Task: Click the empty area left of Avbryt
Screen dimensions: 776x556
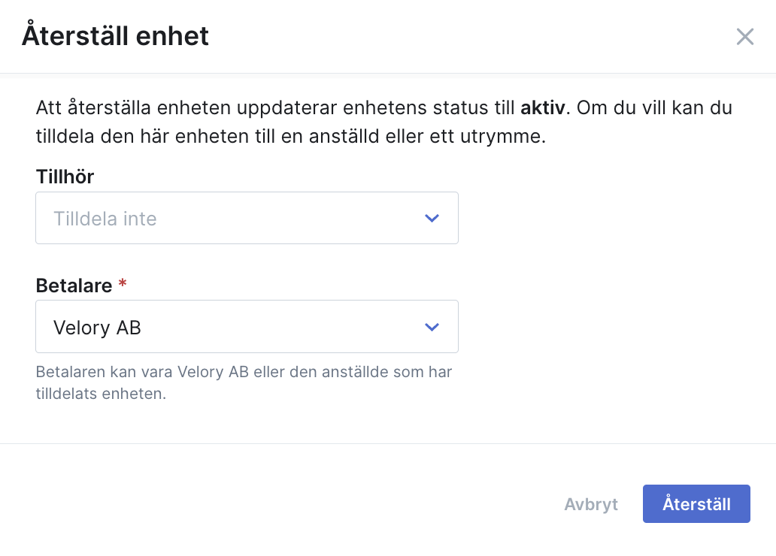Action: (x=297, y=504)
